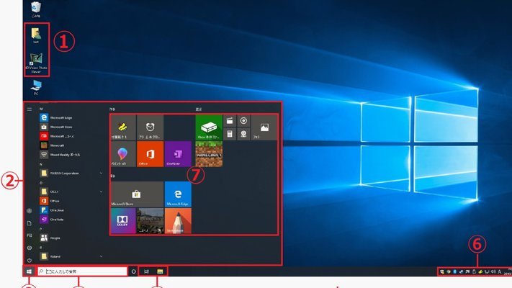Open volume control in system tray
The width and height of the screenshot is (512, 288).
pyautogui.click(x=493, y=271)
